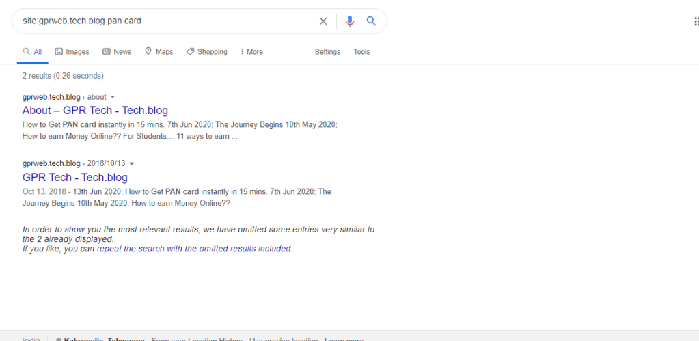Switch to the Images tab
699x341 pixels.
point(72,52)
